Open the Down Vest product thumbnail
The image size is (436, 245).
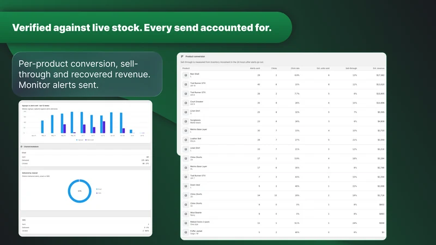pos(186,186)
